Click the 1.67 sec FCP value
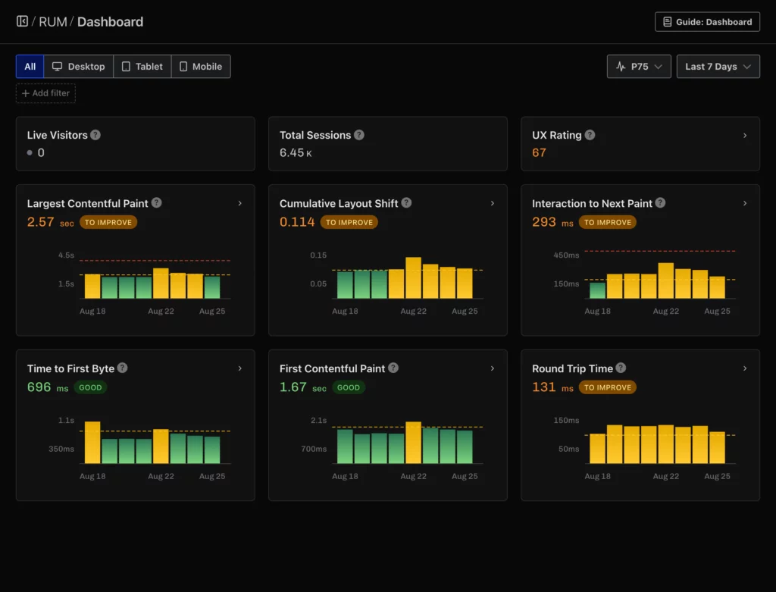The width and height of the screenshot is (776, 592). [x=303, y=387]
